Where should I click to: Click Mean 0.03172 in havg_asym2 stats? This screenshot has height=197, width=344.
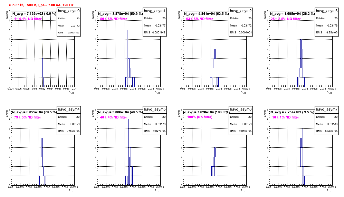click(241, 25)
